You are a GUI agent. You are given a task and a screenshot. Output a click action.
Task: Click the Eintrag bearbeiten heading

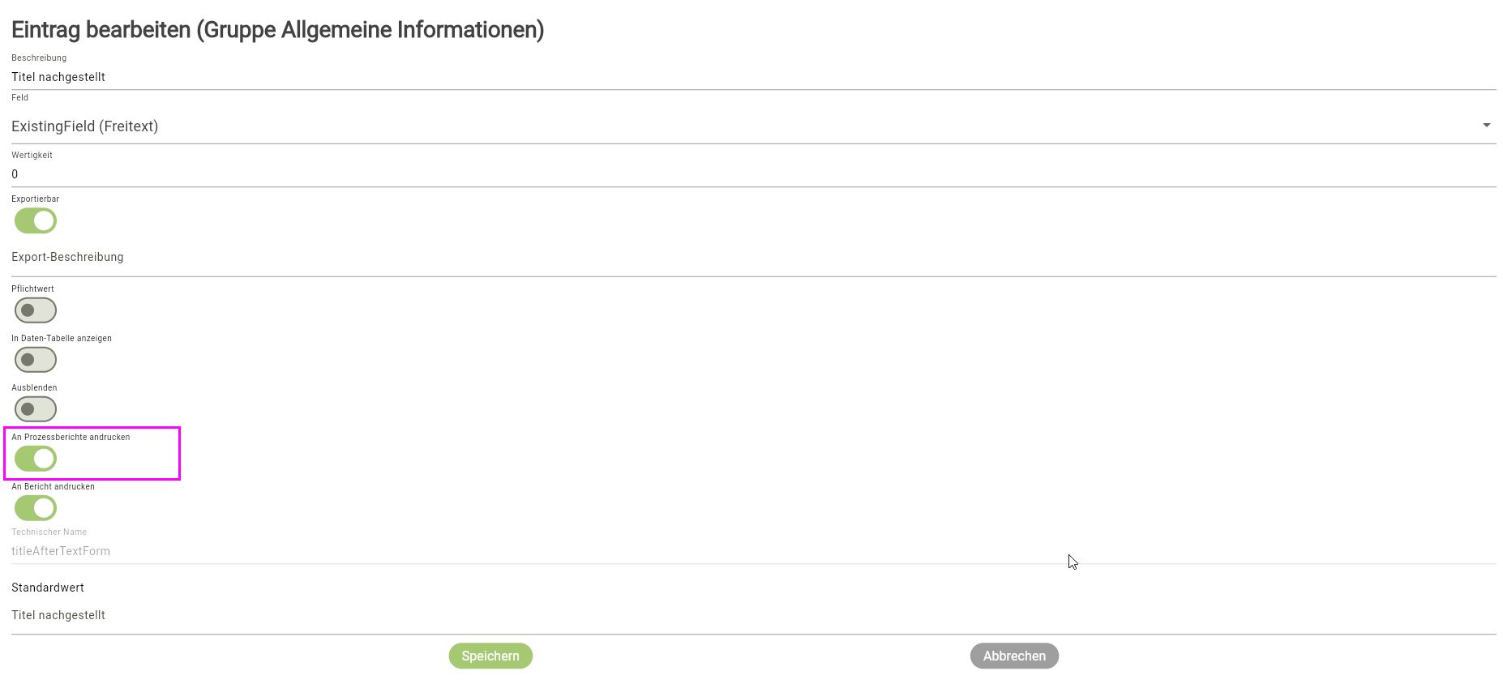tap(277, 30)
